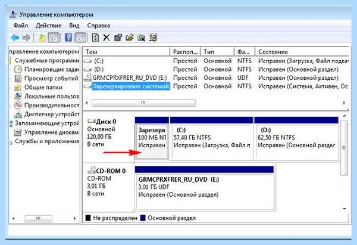Click the Диск 0 label box
Screen dimensions: 357x245
point(109,138)
